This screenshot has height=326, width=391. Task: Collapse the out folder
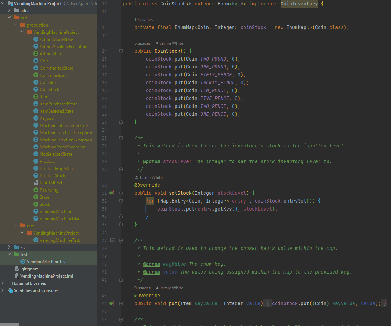click(x=9, y=18)
